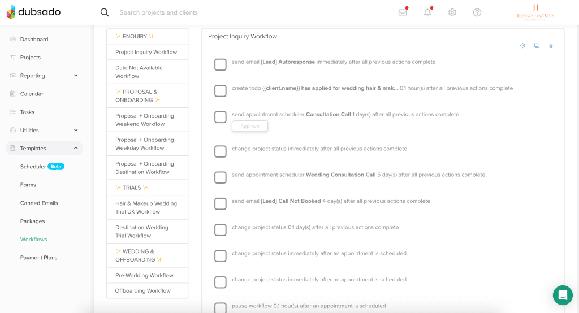Image resolution: width=579 pixels, height=313 pixels.
Task: Select Date Not Available Workflow
Action: click(148, 72)
